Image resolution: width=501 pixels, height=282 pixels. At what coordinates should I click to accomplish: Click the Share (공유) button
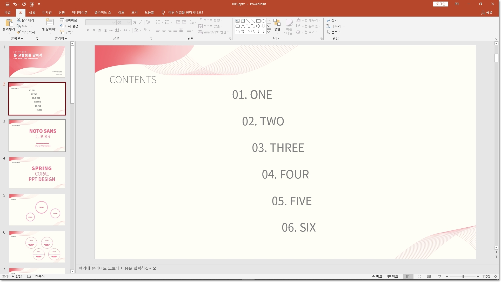click(487, 12)
